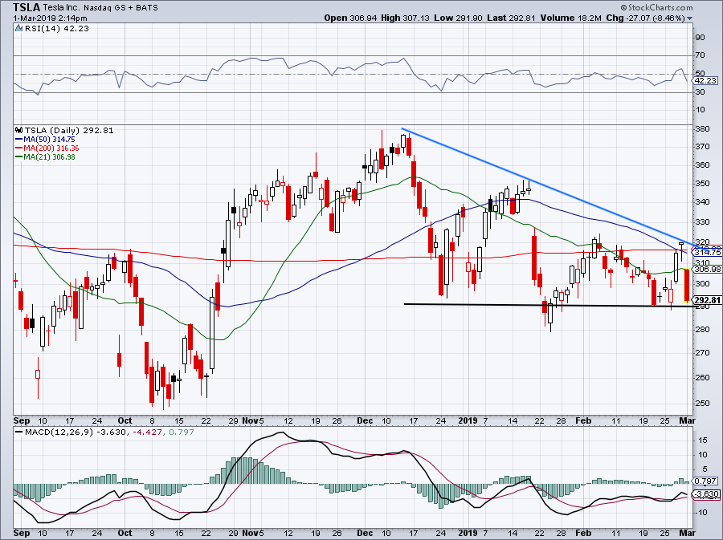
Task: Click the Nasdaq GS + BATS exchange label
Action: 120,8
